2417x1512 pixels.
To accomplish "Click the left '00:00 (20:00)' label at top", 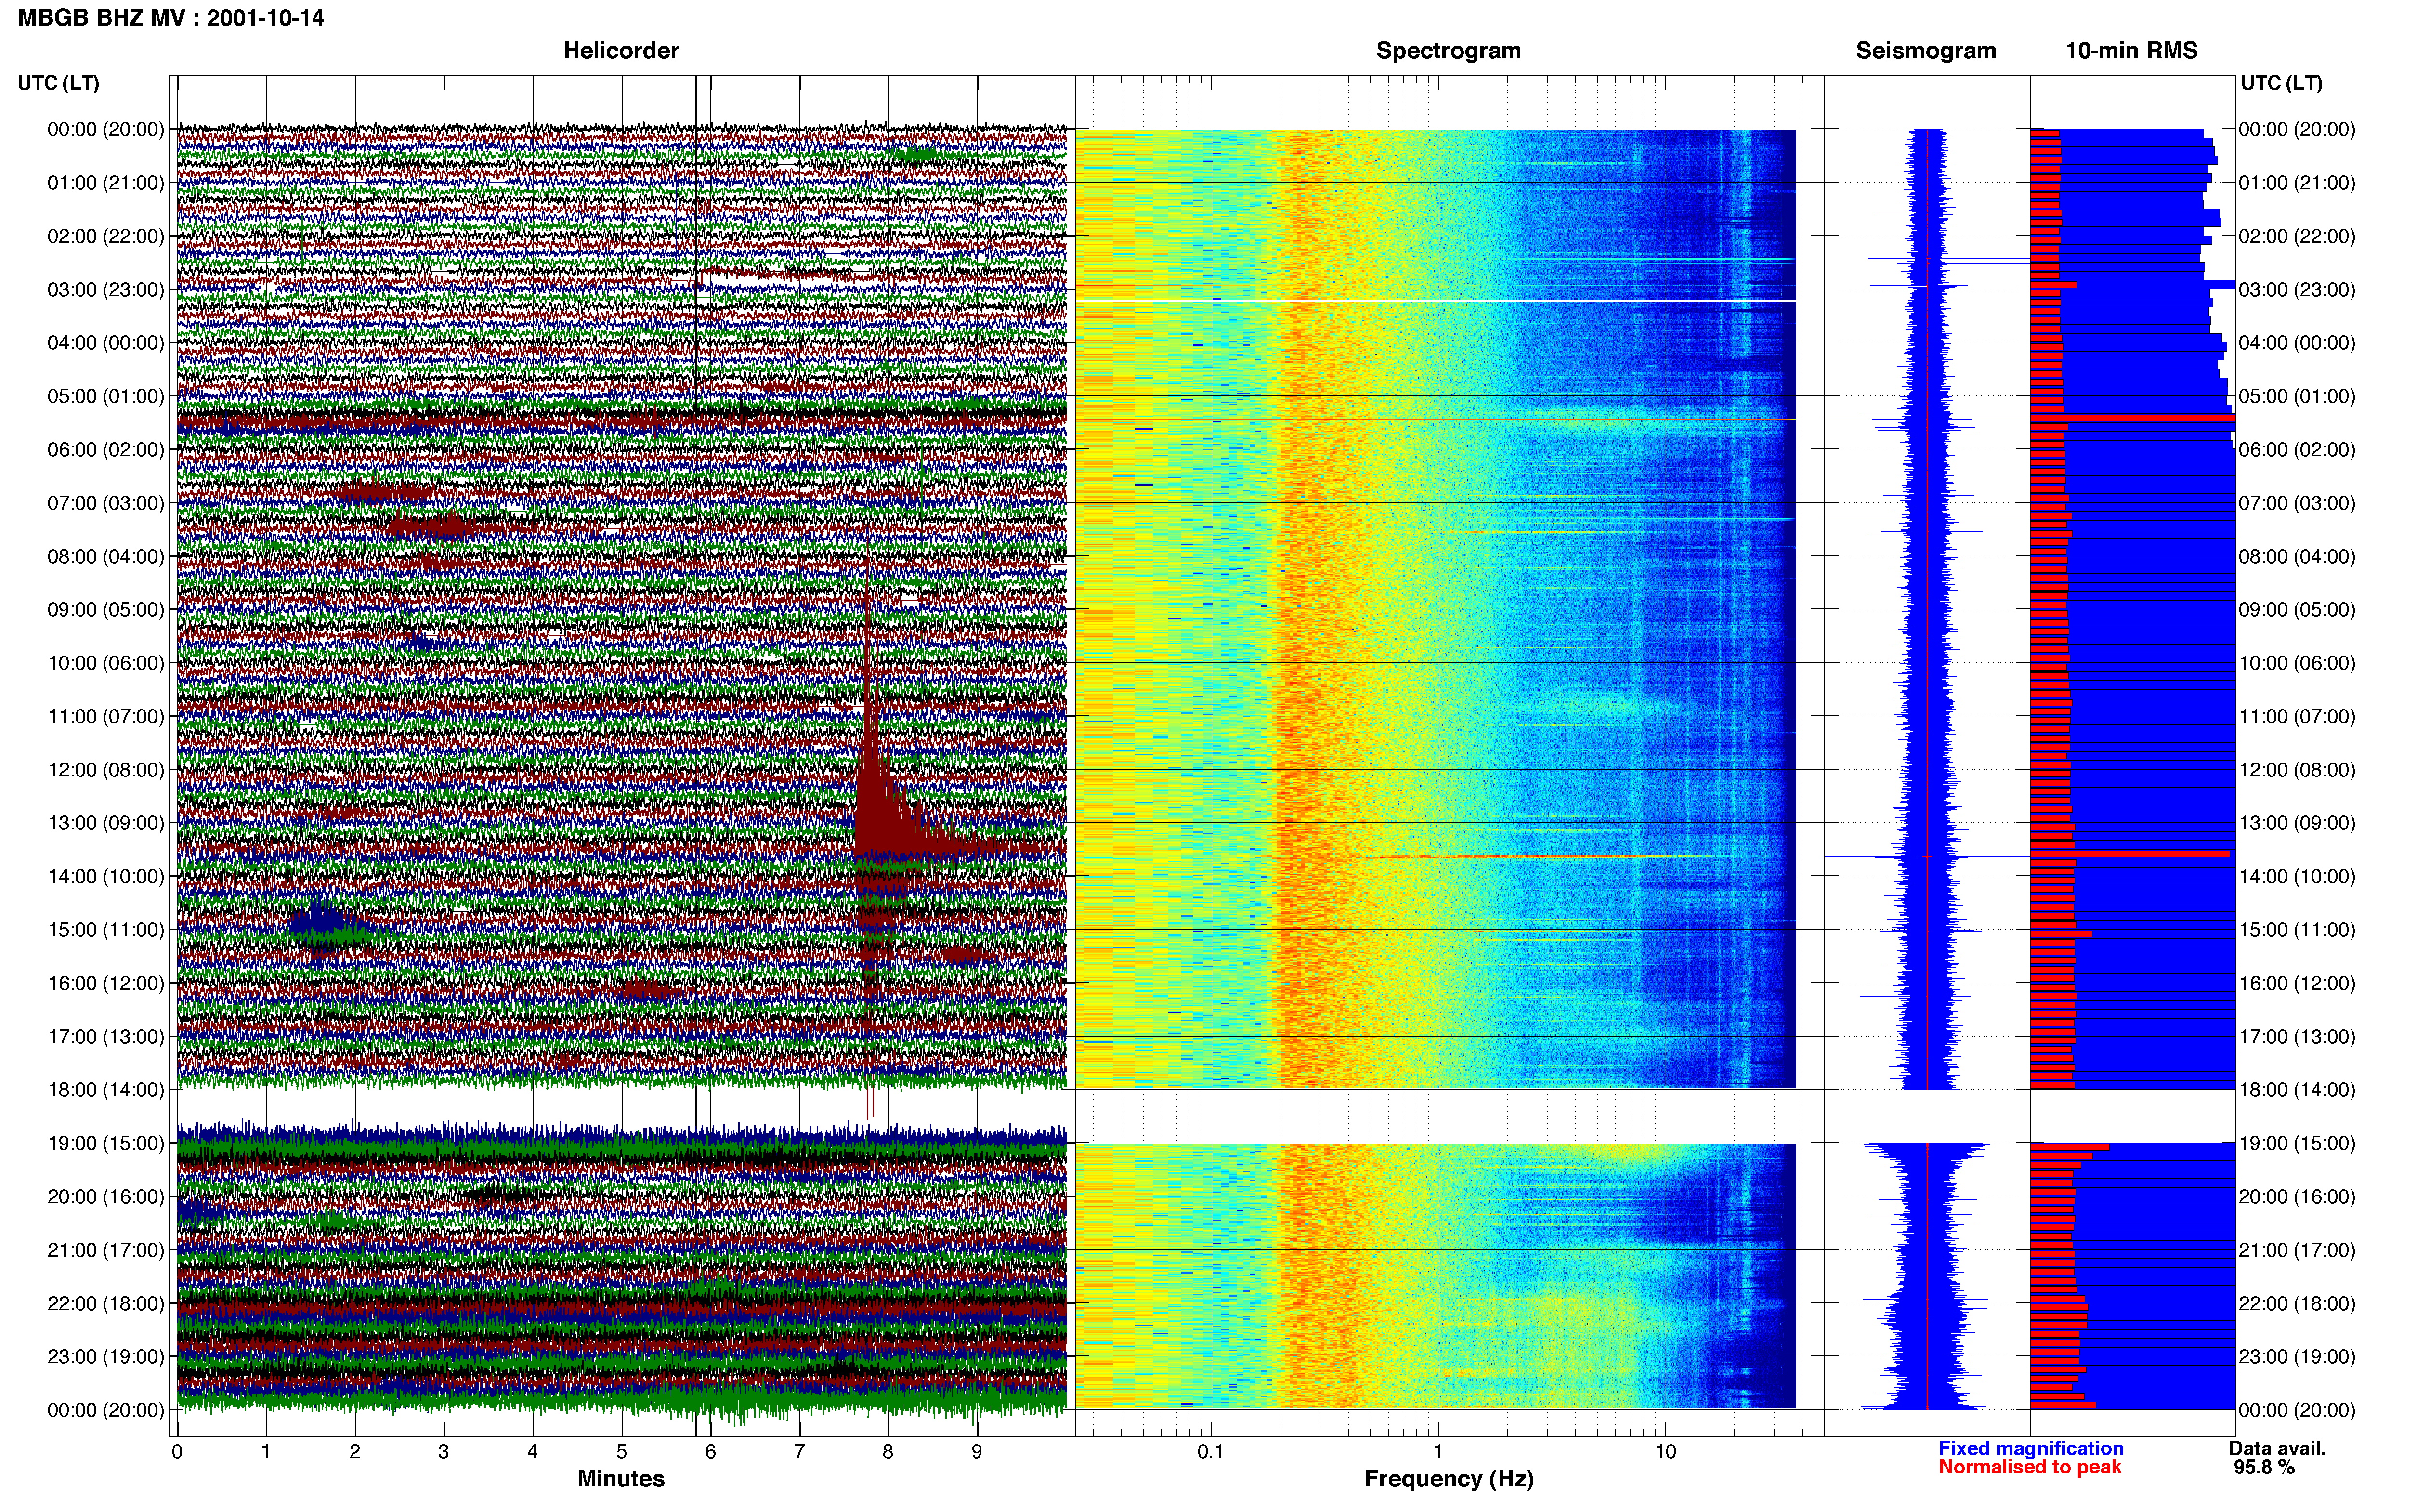I will click(106, 129).
